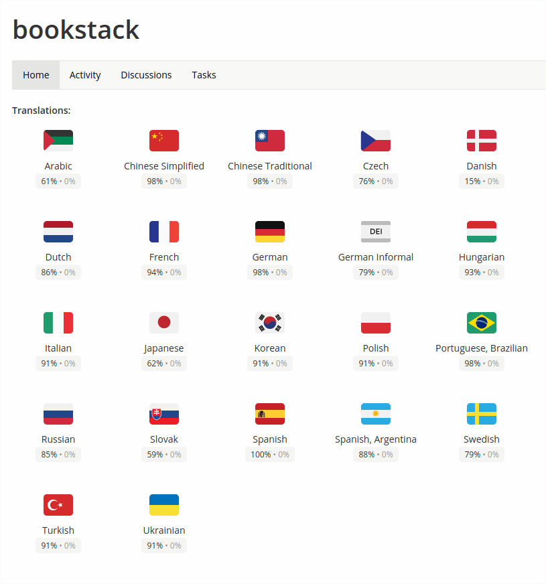Open the Tasks tab

click(204, 75)
